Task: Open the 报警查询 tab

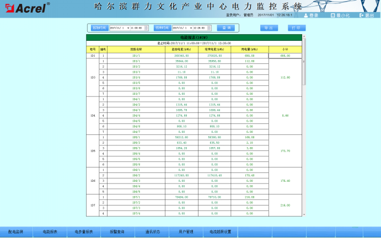Action: pyautogui.click(x=118, y=232)
